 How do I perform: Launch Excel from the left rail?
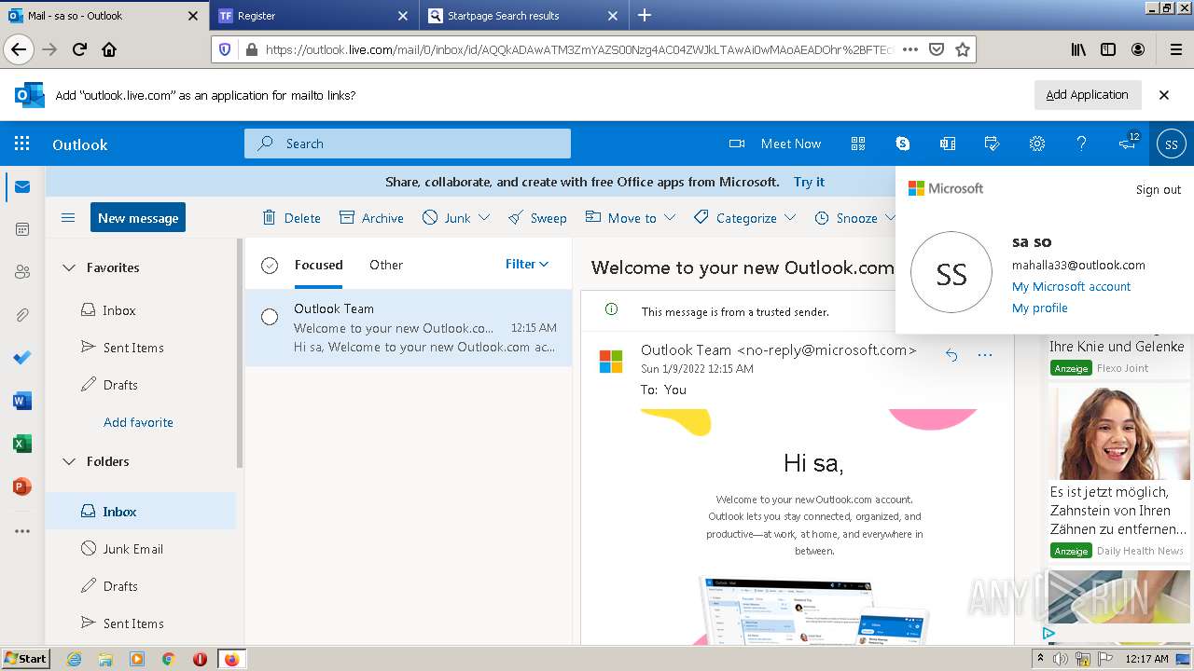tap(22, 444)
